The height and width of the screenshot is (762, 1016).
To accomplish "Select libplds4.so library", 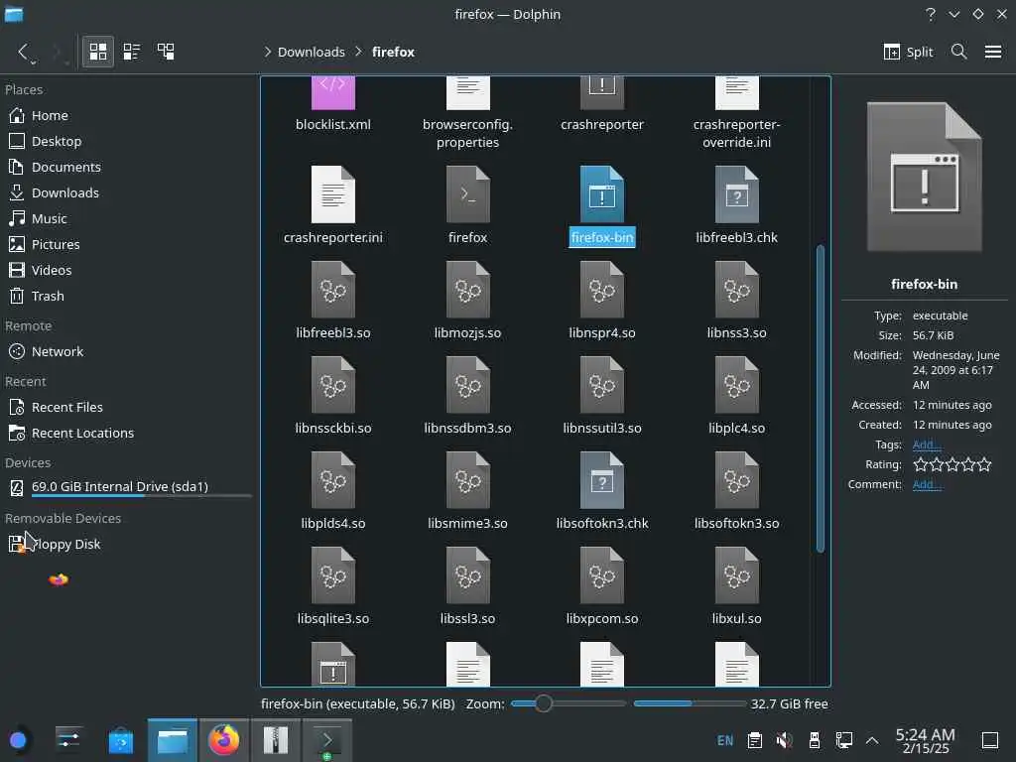I will (333, 492).
